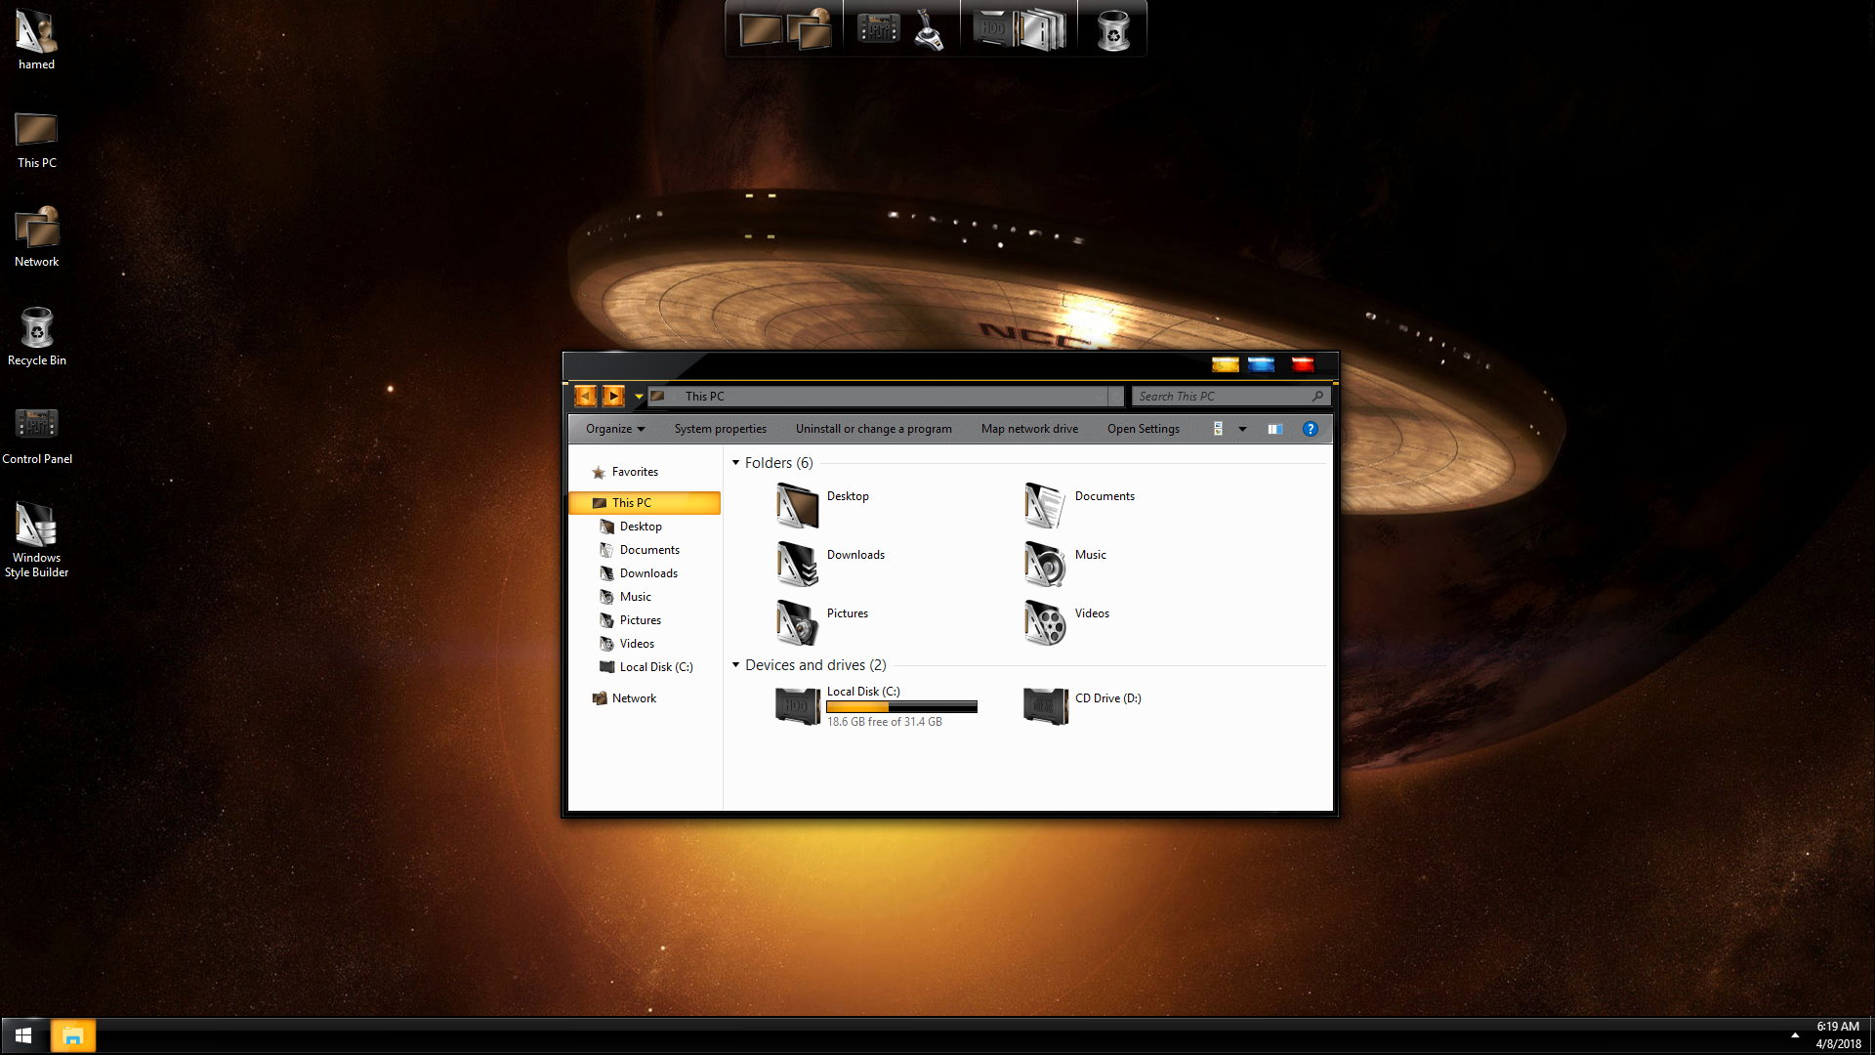1875x1055 pixels.
Task: Collapse the Devices and drives (2) section
Action: (x=735, y=664)
